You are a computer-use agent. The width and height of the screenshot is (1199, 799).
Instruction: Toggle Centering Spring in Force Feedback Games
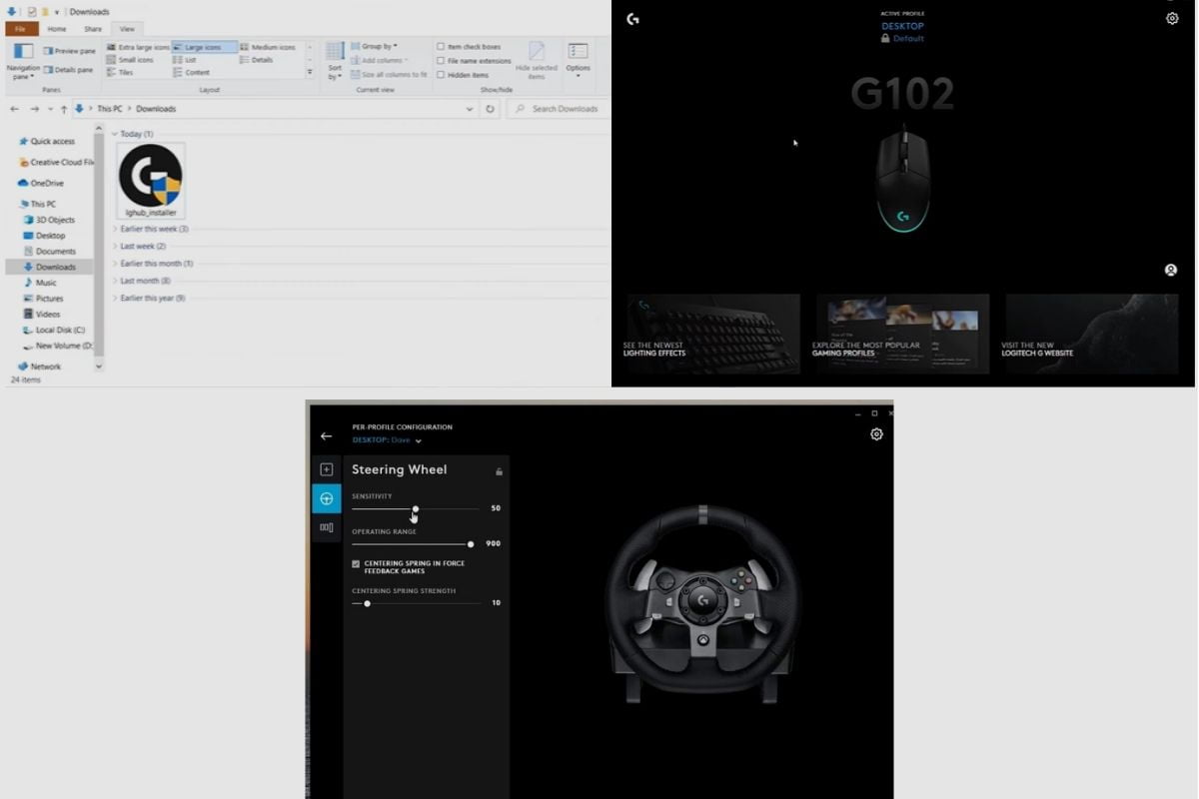tap(357, 563)
